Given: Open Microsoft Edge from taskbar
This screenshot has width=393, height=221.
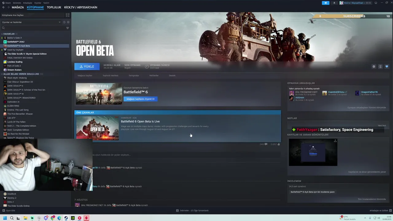Looking at the screenshot, I should (x=59, y=218).
